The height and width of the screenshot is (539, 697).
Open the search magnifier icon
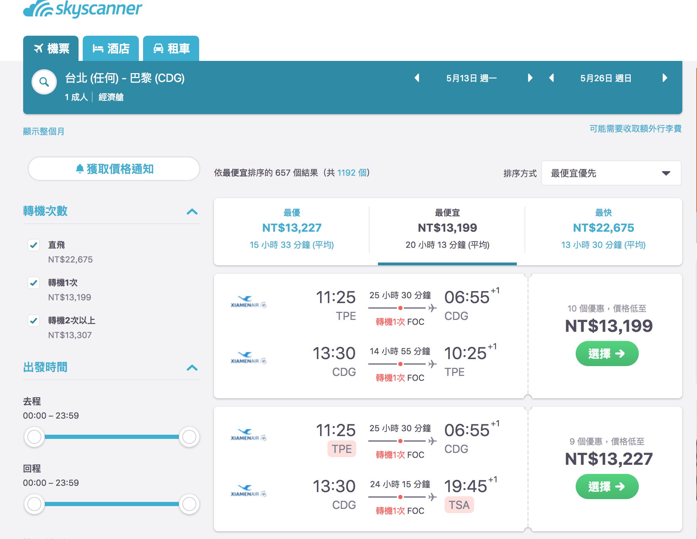(x=44, y=82)
